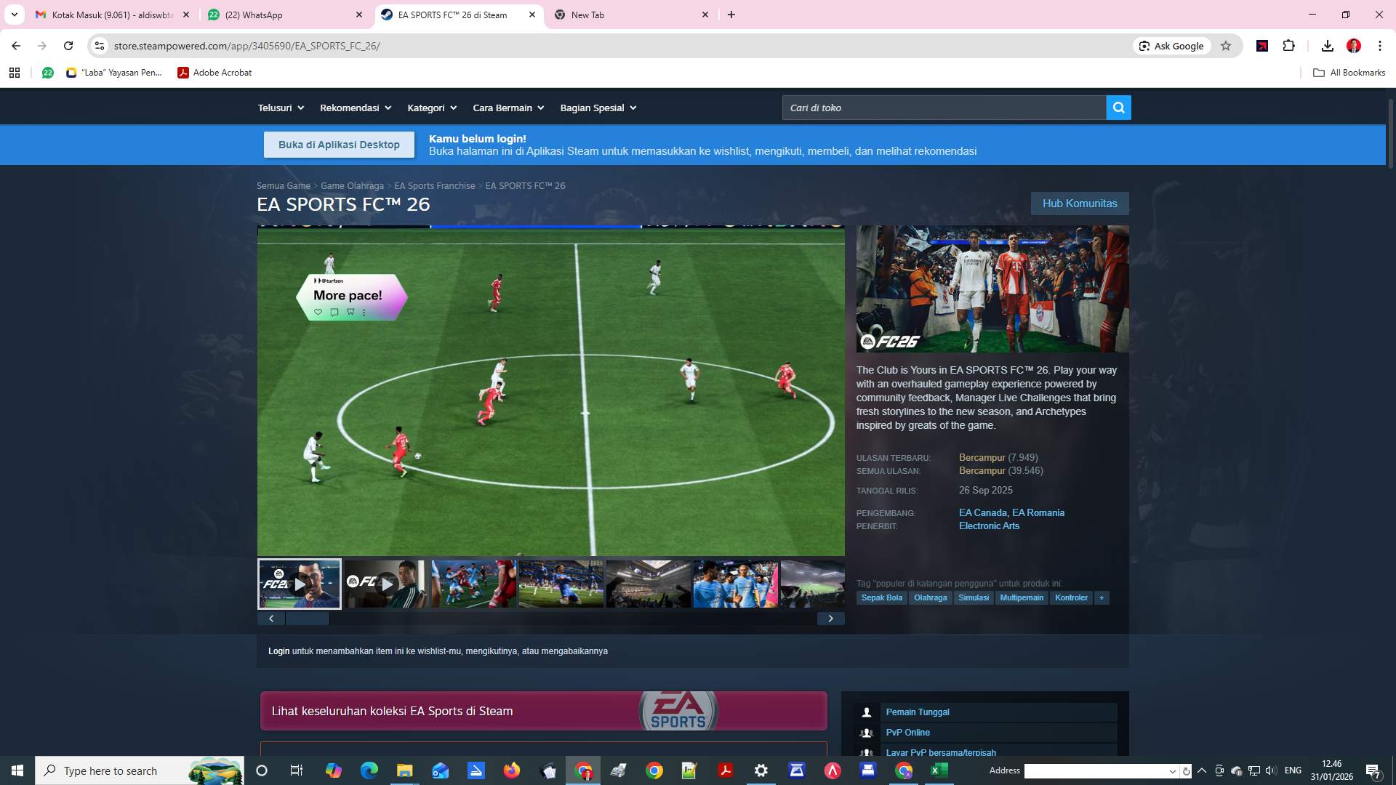Open Chrome downloads icon
The height and width of the screenshot is (785, 1396).
coord(1327,45)
